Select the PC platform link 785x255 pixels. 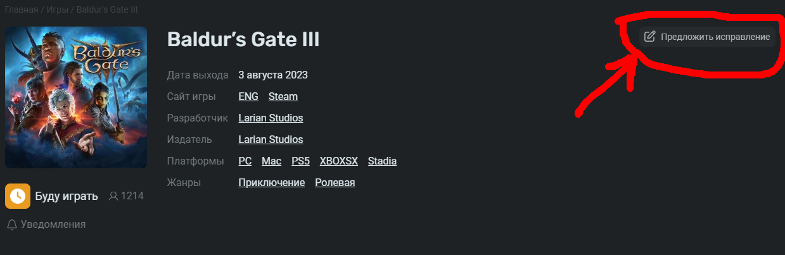click(245, 161)
